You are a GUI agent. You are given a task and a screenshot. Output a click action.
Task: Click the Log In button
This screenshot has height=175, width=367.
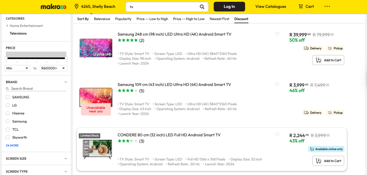(x=229, y=6)
